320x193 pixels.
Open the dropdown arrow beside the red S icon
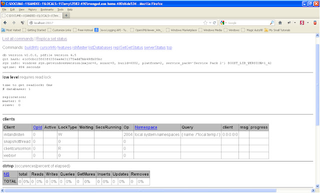point(308,22)
